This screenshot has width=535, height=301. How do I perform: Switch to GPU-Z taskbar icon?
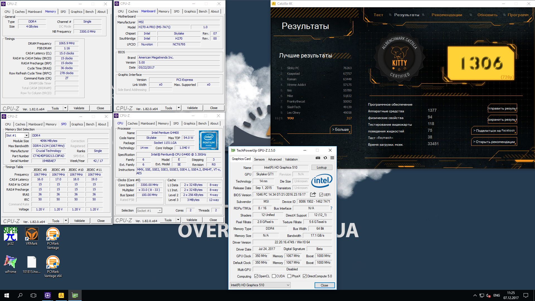75,295
